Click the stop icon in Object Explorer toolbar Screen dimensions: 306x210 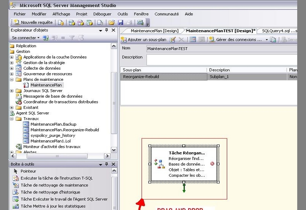point(63,38)
